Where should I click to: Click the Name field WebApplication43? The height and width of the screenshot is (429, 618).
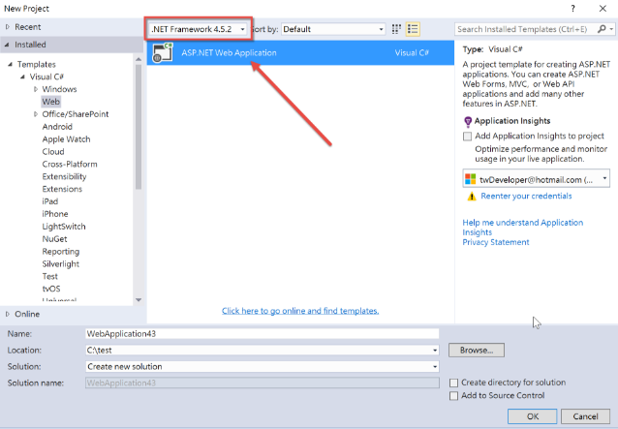click(263, 334)
